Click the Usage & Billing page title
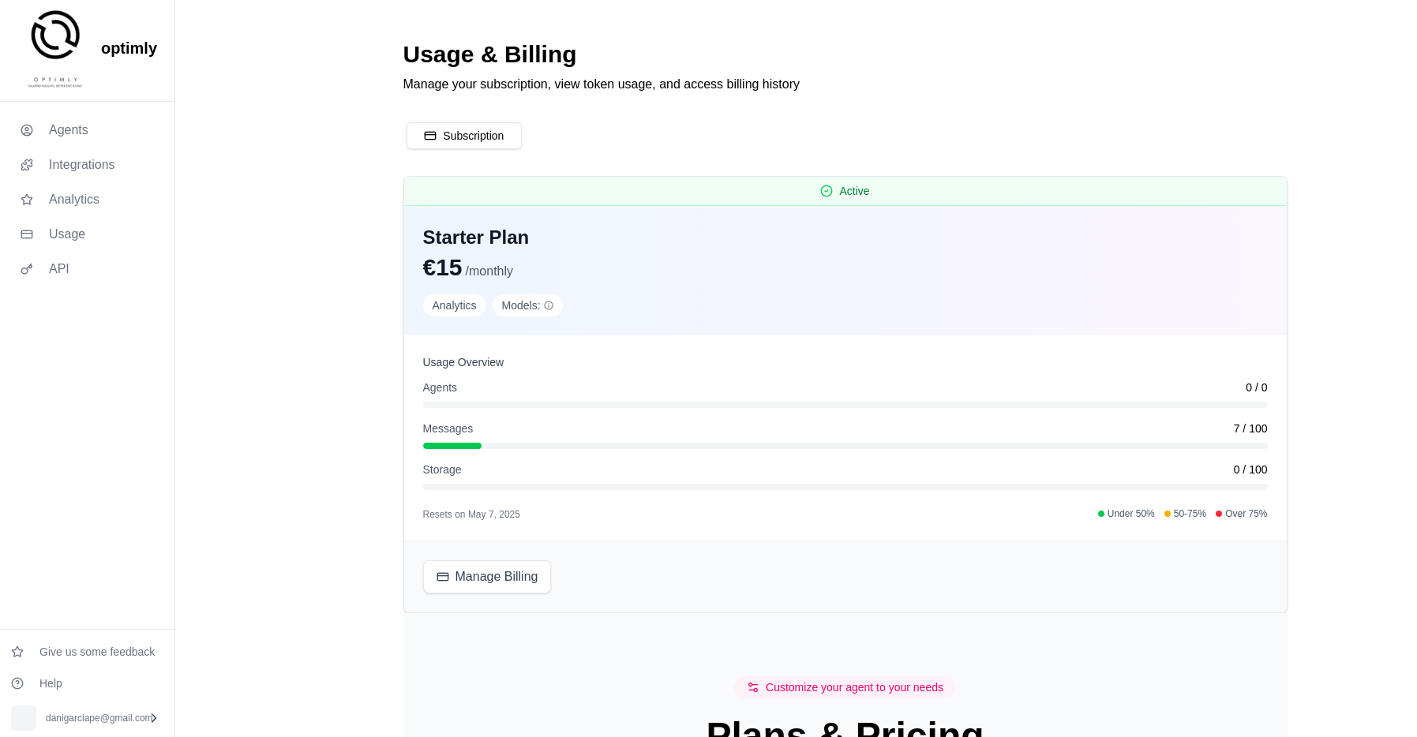Screen dimensions: 1417x737 click(489, 54)
